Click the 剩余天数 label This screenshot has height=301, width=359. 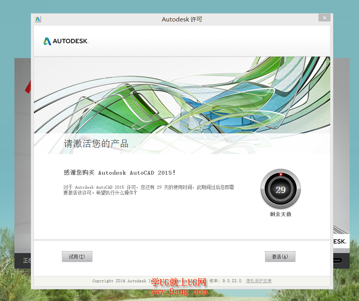pos(281,214)
